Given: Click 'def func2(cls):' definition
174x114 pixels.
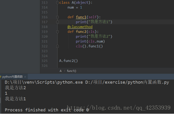Looking at the screenshot, I should coord(83,32).
